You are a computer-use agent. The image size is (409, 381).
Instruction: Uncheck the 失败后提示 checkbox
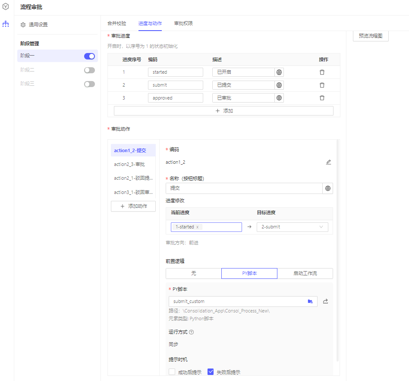click(211, 372)
